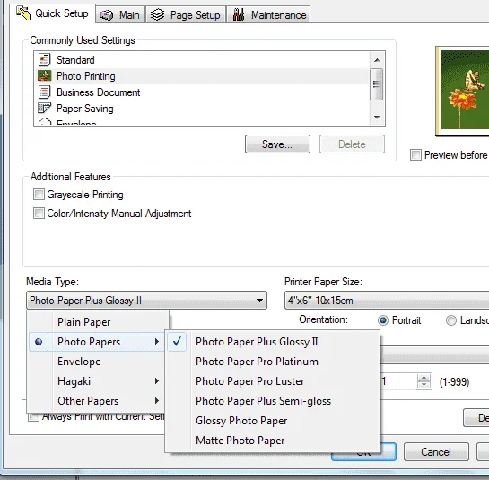Viewport: 489px width, 480px height.
Task: Increase copies with the spinner up arrow
Action: pyautogui.click(x=424, y=378)
